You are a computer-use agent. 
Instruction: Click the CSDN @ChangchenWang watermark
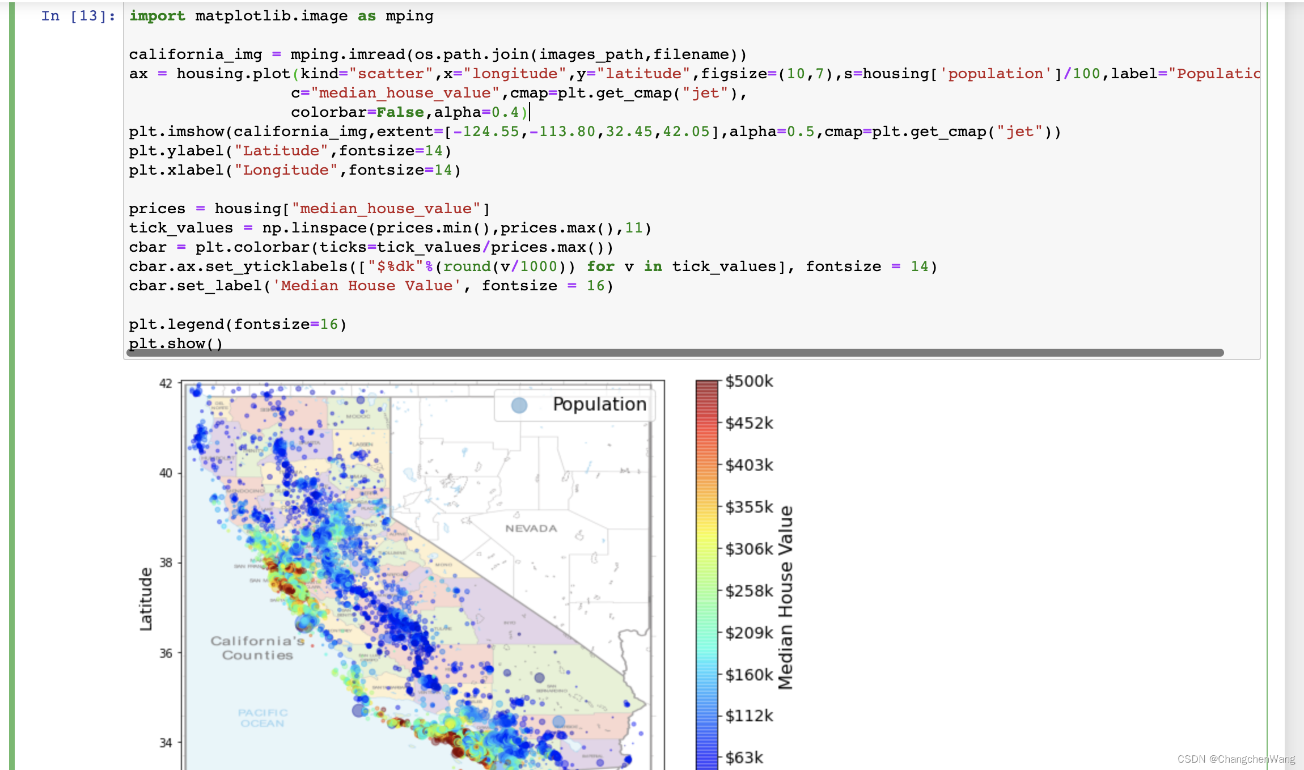pos(1236,759)
